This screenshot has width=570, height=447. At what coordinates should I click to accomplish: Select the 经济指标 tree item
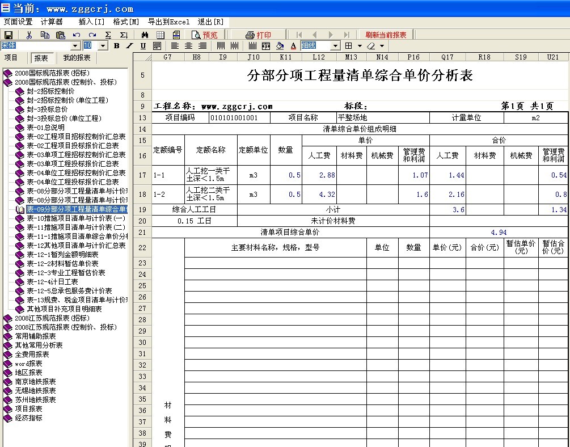pos(28,418)
